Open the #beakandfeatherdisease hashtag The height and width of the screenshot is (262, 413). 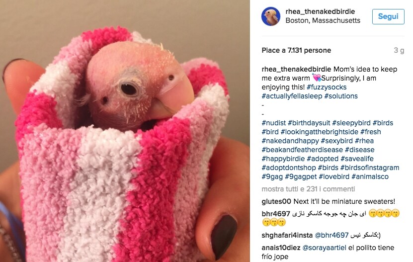[x=302, y=150]
